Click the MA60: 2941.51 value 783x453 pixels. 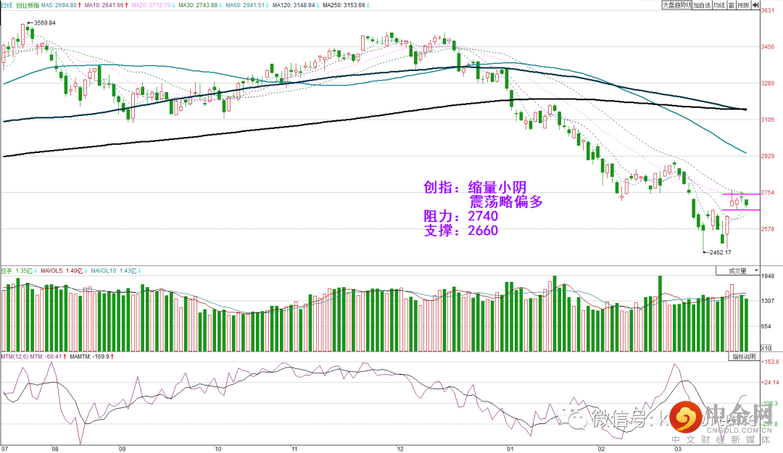pos(246,5)
